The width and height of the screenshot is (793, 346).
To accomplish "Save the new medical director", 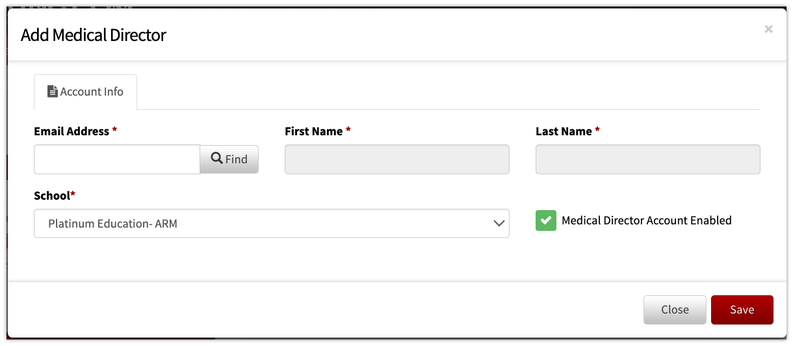I will pyautogui.click(x=742, y=310).
